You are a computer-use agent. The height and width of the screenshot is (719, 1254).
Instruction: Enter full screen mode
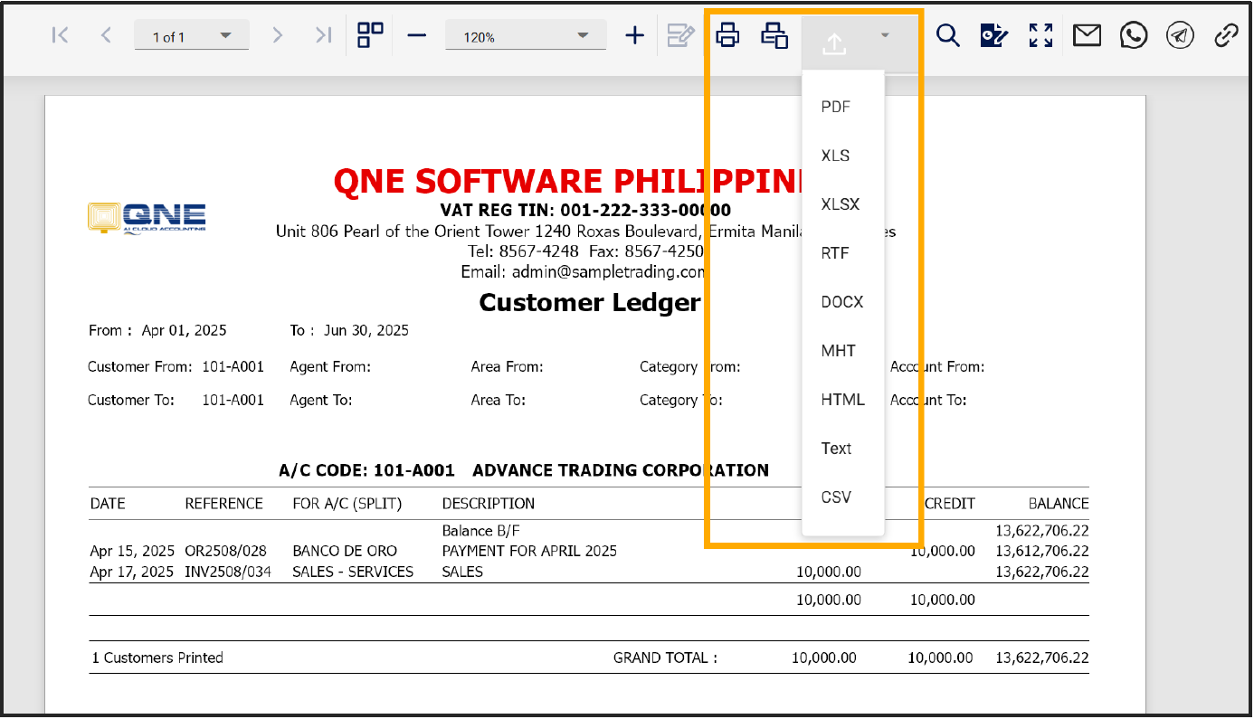pyautogui.click(x=1041, y=35)
